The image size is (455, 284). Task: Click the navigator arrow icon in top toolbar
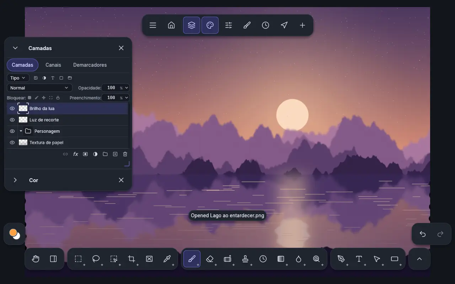(x=284, y=25)
